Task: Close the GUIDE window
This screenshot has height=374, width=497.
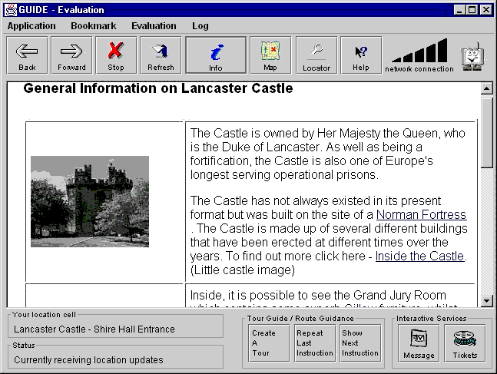Action: (x=486, y=10)
